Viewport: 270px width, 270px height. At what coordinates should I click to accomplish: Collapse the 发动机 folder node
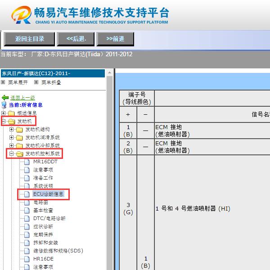click(x=3, y=121)
